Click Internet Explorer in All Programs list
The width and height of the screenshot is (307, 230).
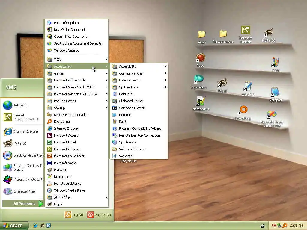77,128
